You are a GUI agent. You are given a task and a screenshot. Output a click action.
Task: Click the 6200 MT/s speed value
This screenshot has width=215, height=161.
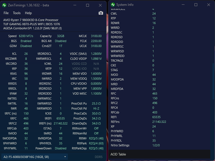(x=26, y=36)
